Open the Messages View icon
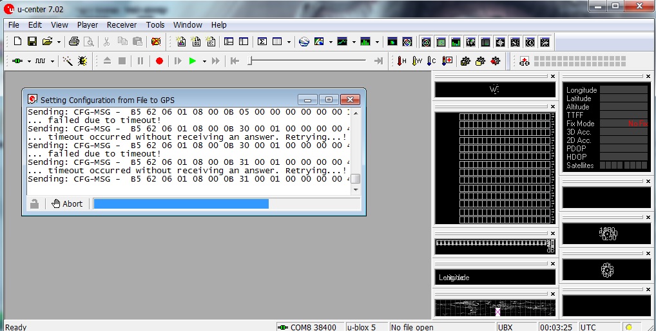Screen dimensions: 656x331 pyautogui.click(x=228, y=41)
